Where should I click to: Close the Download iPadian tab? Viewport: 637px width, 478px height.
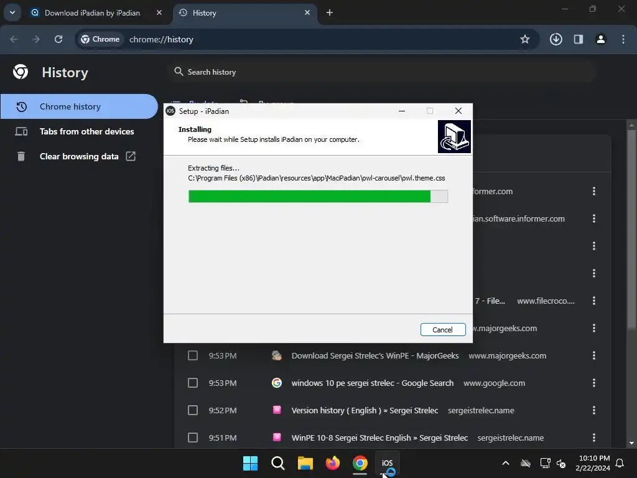159,12
